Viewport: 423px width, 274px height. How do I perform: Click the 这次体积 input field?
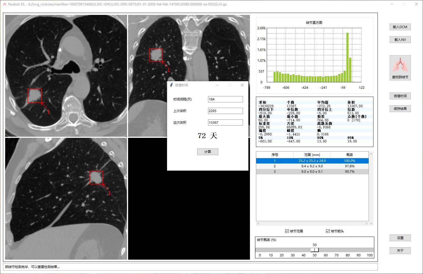(x=225, y=123)
